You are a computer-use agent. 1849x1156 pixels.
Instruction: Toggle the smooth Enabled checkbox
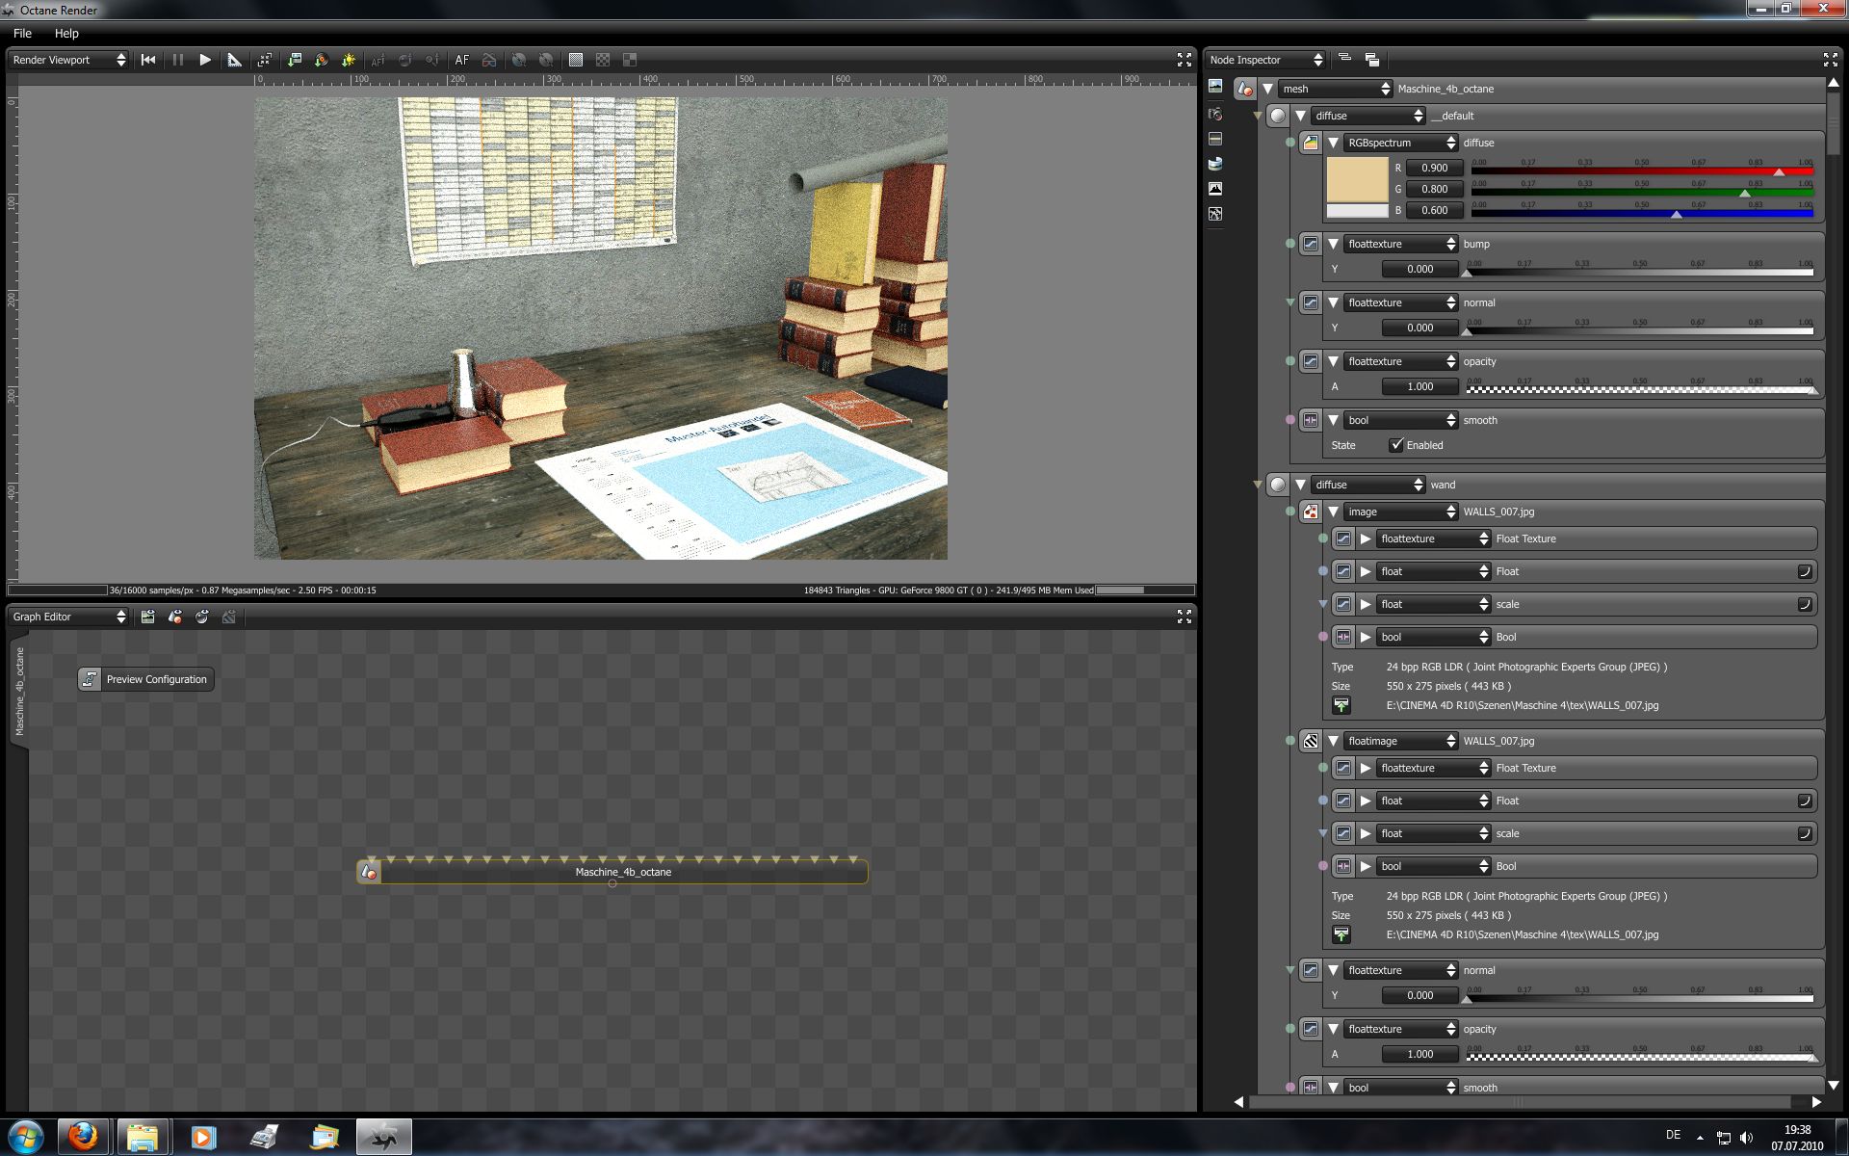[1396, 445]
